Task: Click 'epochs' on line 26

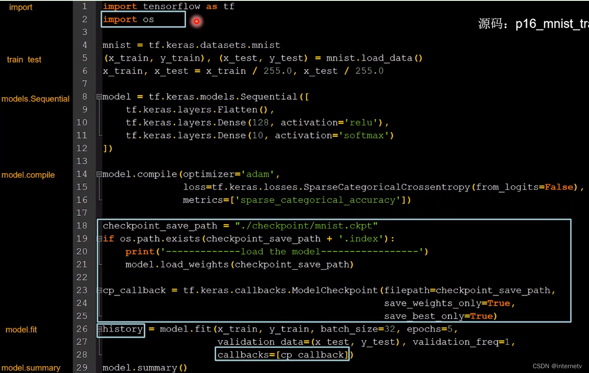Action: [x=424, y=329]
